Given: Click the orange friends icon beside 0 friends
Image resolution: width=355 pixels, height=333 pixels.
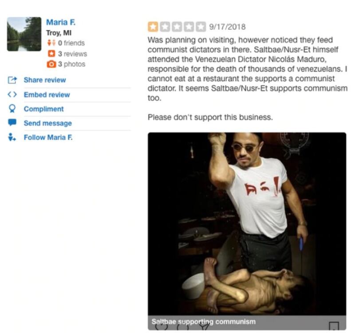Looking at the screenshot, I should [x=51, y=43].
